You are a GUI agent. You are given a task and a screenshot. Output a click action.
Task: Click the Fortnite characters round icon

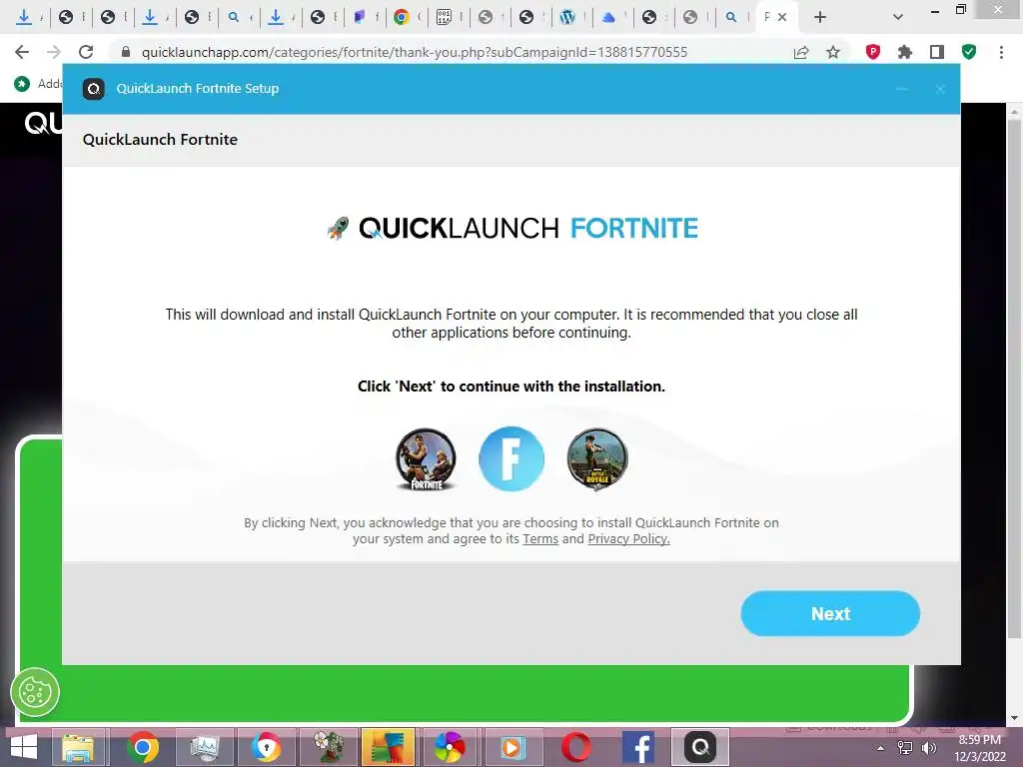tap(426, 459)
